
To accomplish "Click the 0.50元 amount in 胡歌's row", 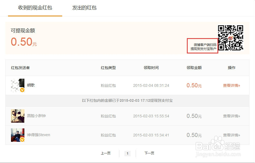I will point(194,85).
